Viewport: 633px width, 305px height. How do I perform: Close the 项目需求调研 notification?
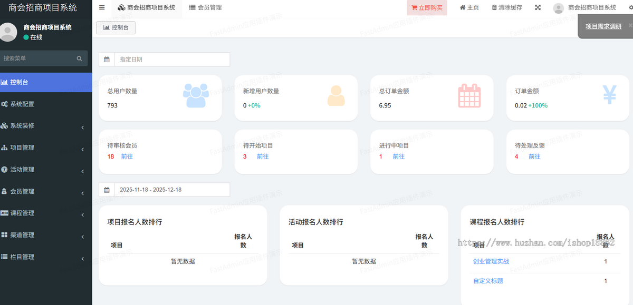coord(629,24)
